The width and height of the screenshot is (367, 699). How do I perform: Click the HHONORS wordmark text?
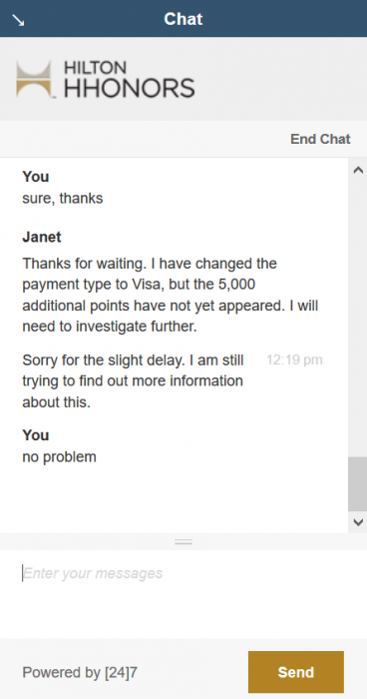click(x=130, y=88)
